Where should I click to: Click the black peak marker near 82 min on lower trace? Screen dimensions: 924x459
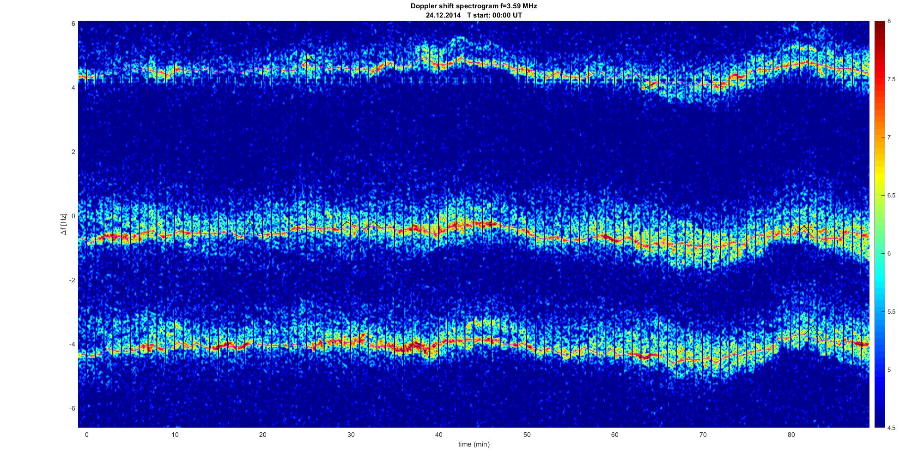coord(813,333)
